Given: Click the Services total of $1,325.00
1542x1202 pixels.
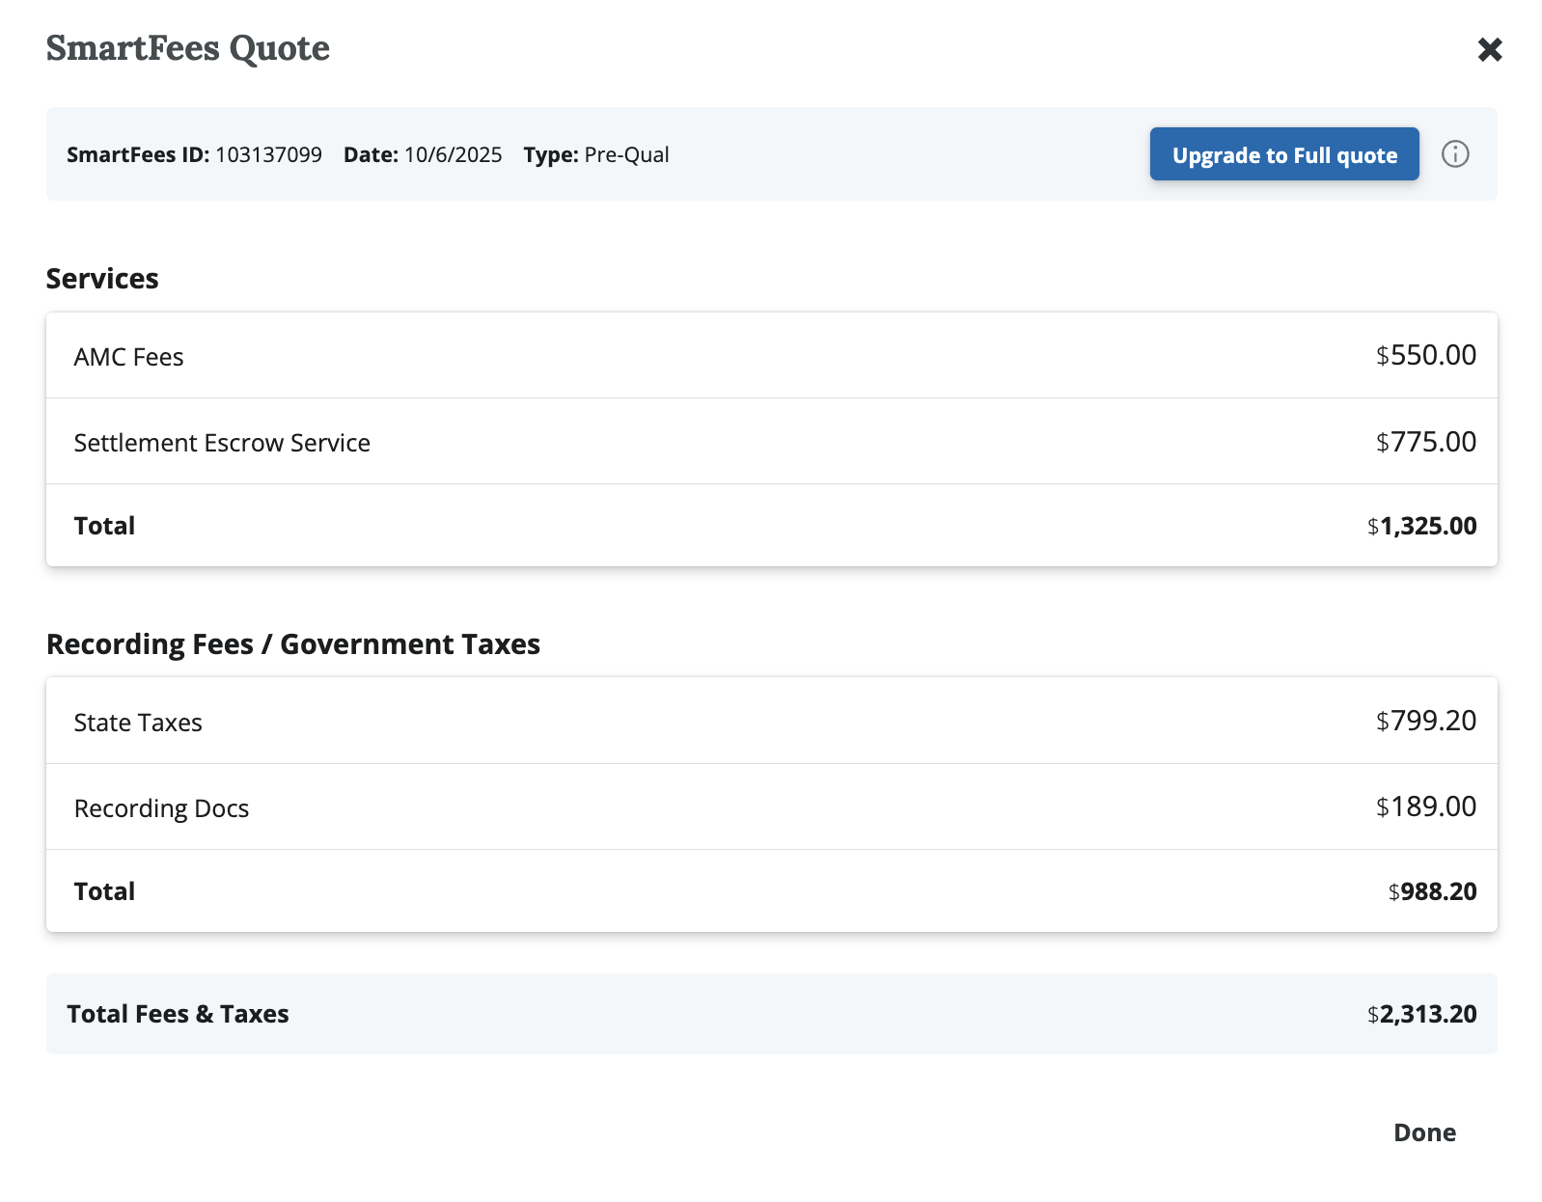Looking at the screenshot, I should [x=1421, y=526].
